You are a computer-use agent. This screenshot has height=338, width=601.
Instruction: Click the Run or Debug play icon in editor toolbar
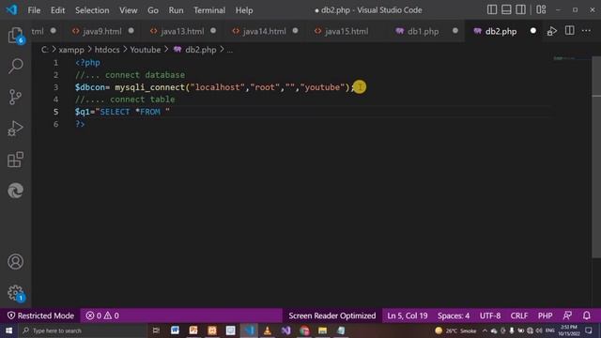[552, 31]
